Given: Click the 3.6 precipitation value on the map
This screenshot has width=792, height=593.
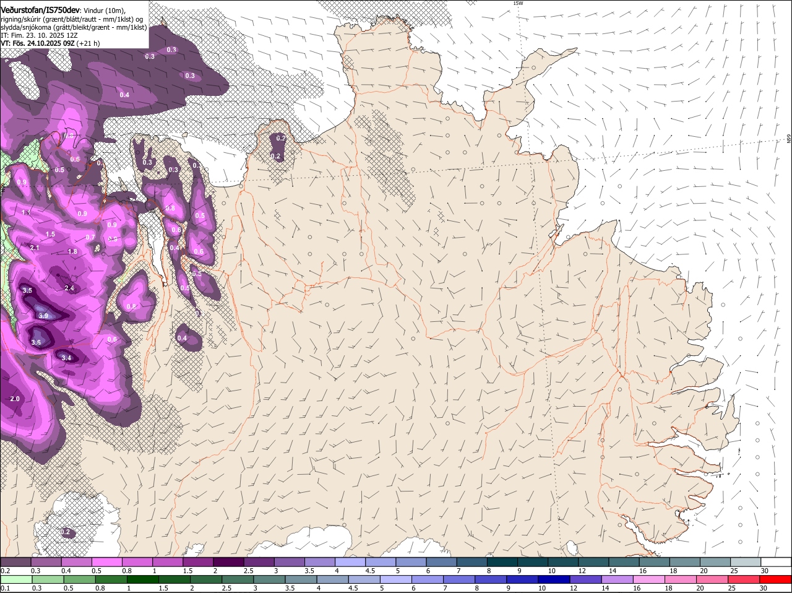Looking at the screenshot, I should [36, 342].
